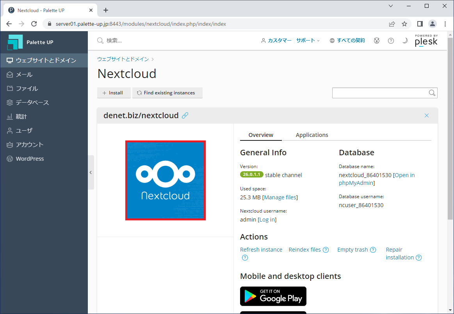454x314 pixels.
Task: Open the tab search chevron in title bar
Action: click(391, 6)
